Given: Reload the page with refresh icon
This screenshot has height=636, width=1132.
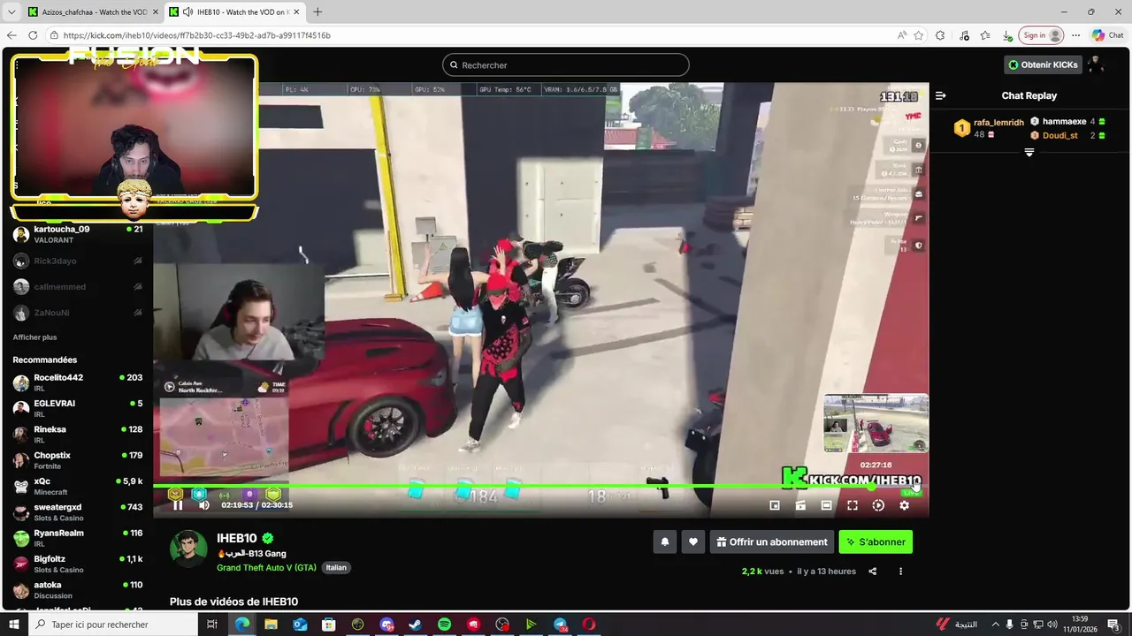Looking at the screenshot, I should tap(33, 35).
